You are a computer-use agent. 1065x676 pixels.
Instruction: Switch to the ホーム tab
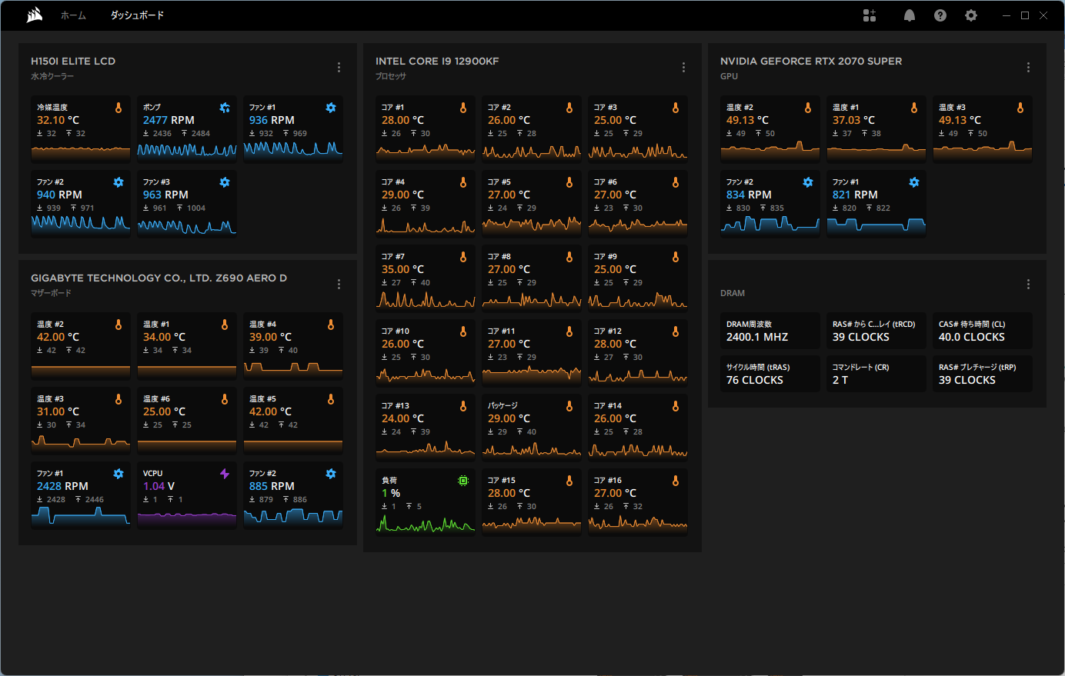(x=74, y=15)
